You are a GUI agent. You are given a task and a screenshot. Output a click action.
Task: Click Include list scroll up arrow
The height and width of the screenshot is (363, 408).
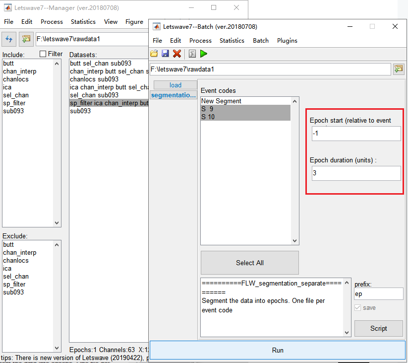click(57, 64)
